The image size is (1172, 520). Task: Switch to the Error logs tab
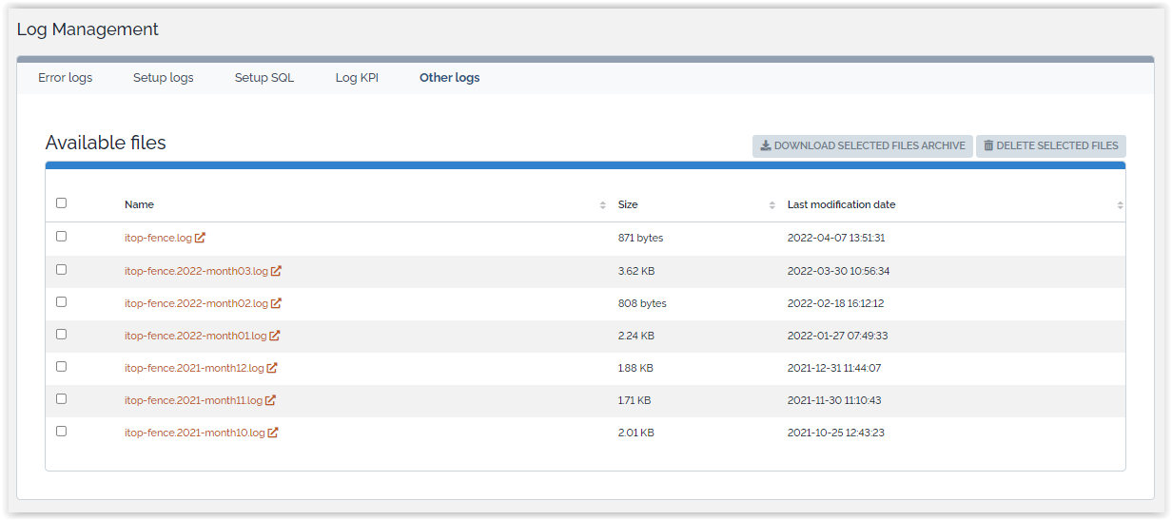(x=66, y=78)
